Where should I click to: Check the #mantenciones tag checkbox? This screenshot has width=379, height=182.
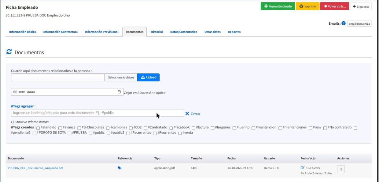click(x=280, y=128)
